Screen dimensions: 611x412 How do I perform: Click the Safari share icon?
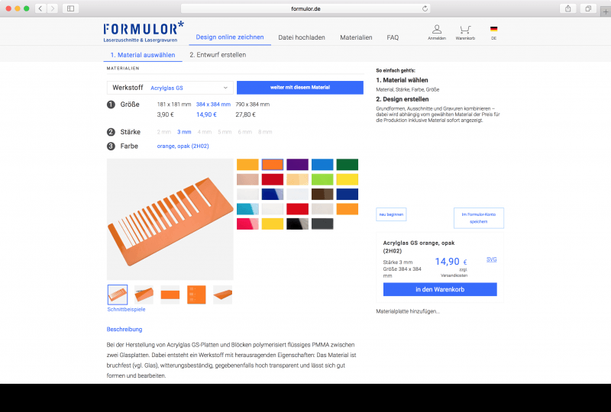pos(567,8)
